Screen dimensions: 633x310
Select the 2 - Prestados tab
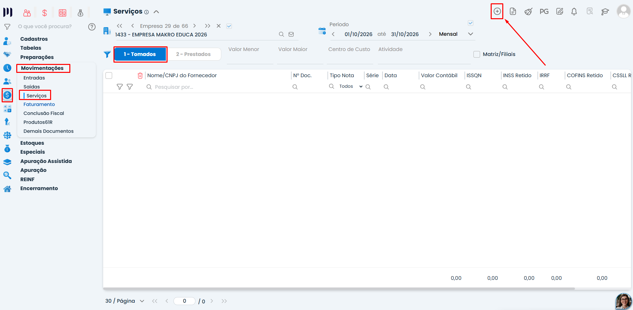193,54
